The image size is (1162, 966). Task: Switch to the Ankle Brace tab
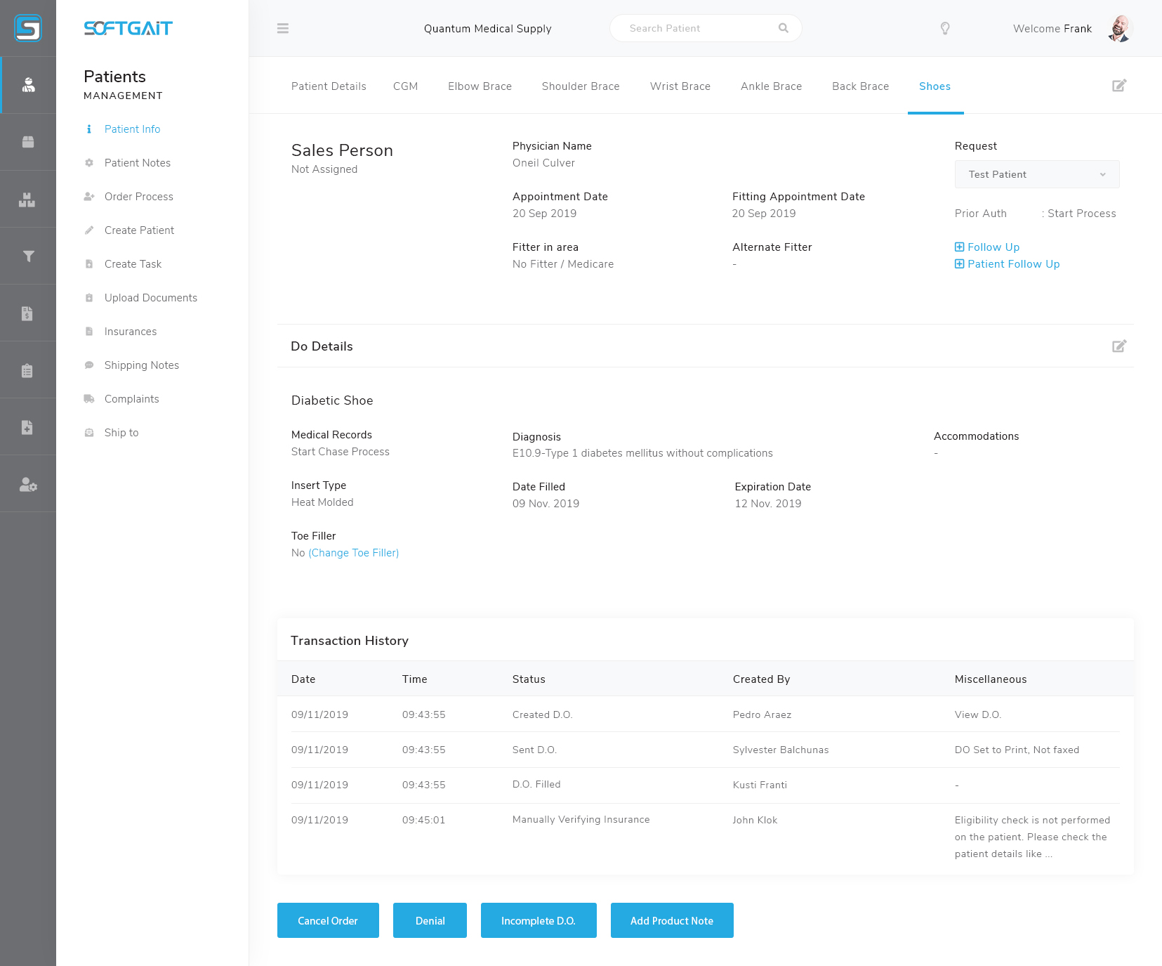point(771,86)
